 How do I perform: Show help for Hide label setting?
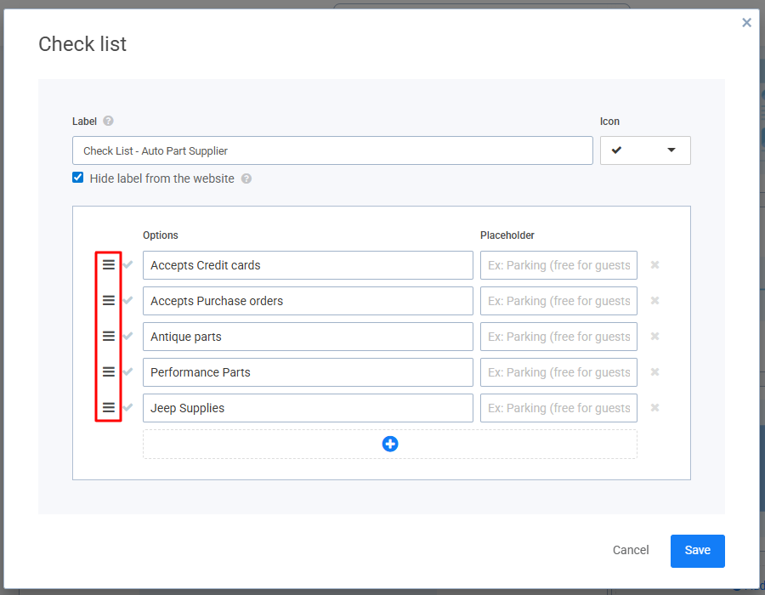246,178
